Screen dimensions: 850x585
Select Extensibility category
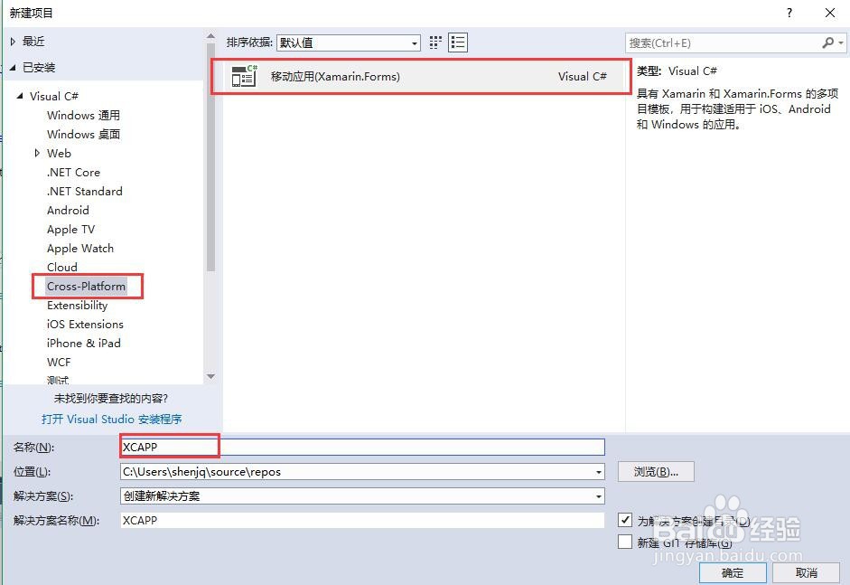(78, 305)
